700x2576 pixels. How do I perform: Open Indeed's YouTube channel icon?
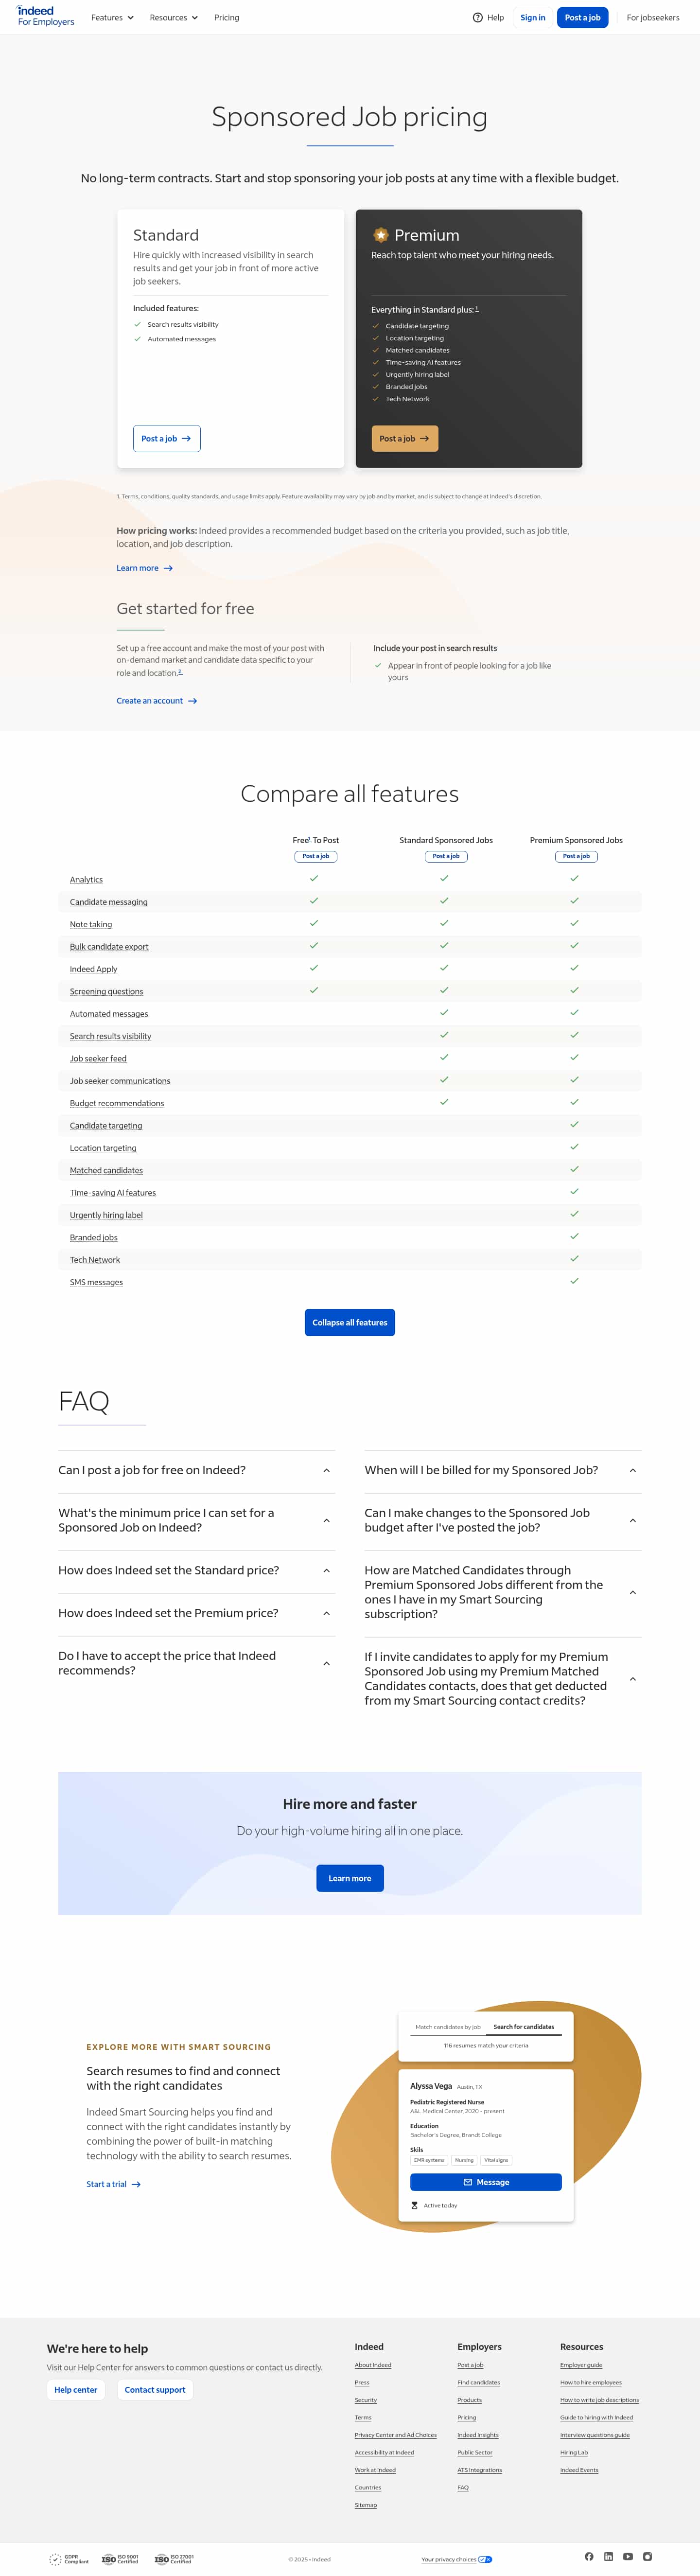pos(628,2556)
